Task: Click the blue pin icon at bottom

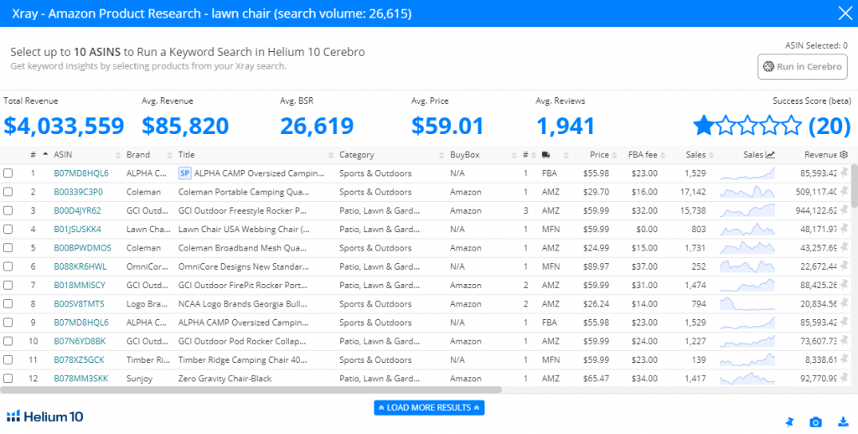Action: coord(788,422)
